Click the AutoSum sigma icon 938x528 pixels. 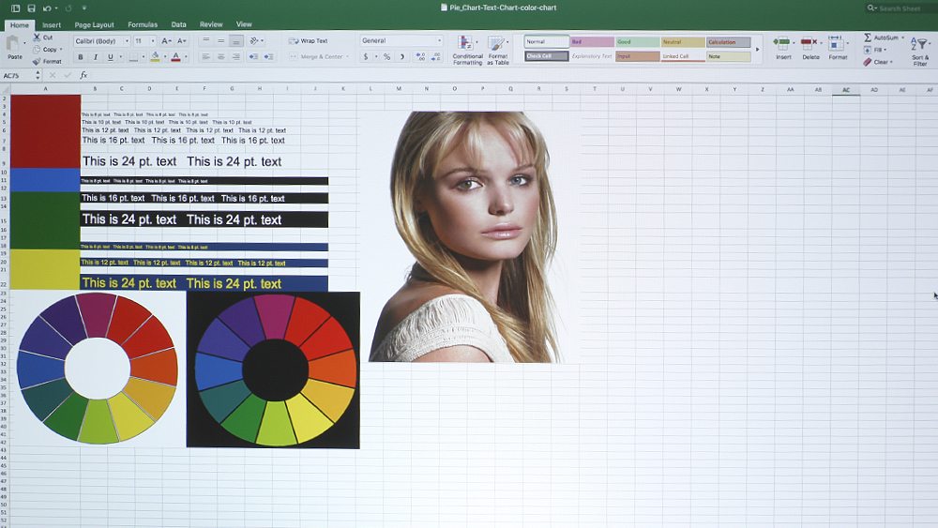(868, 38)
